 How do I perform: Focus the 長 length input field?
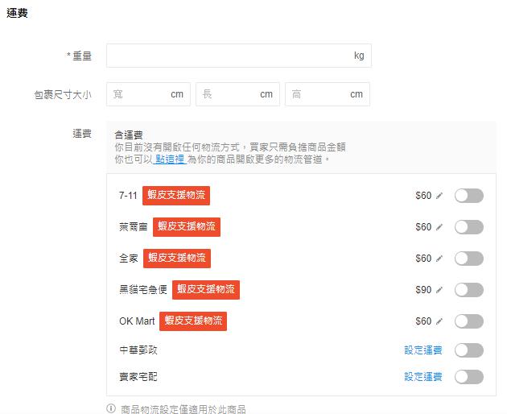[x=237, y=94]
